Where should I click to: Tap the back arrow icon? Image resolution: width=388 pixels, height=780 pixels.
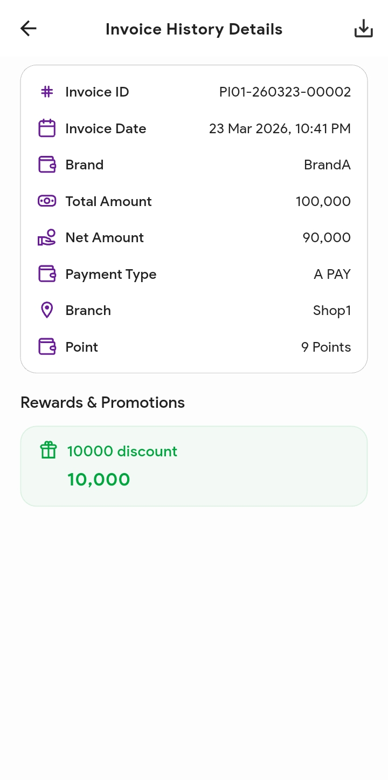click(29, 29)
